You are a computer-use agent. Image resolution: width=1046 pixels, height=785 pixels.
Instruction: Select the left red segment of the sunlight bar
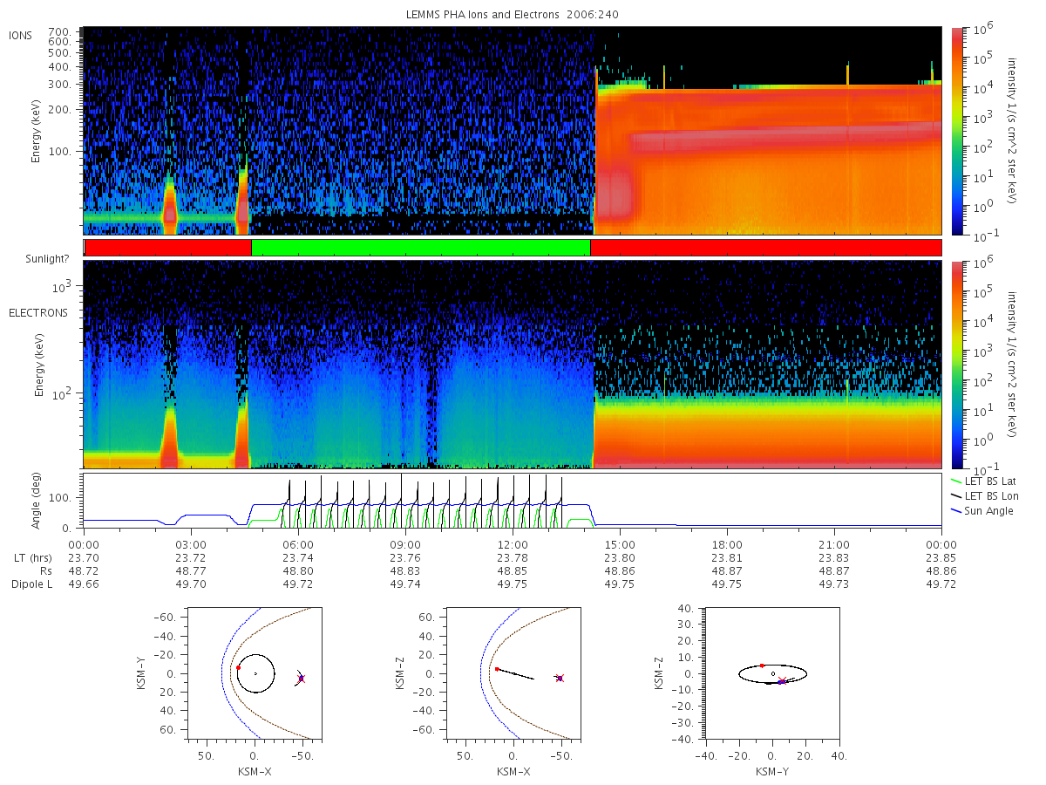[168, 248]
